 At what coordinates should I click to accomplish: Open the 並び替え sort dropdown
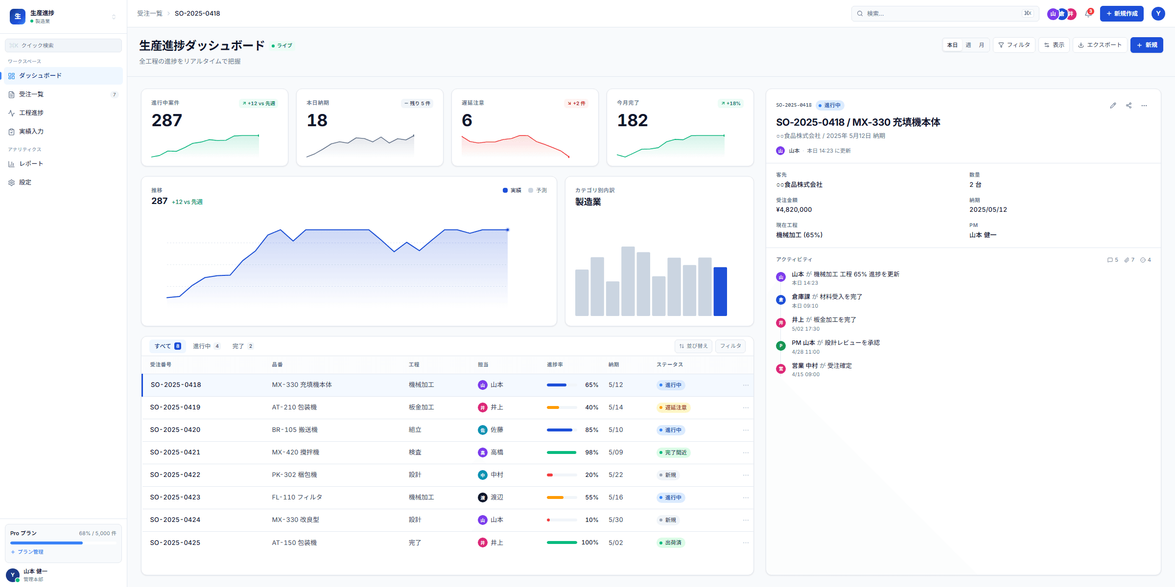click(x=693, y=346)
